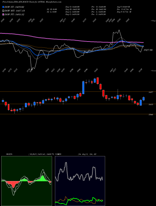The image size is (156, 206).
Task: Click the Pre V: 0.714 M value
Action: [x=124, y=9]
